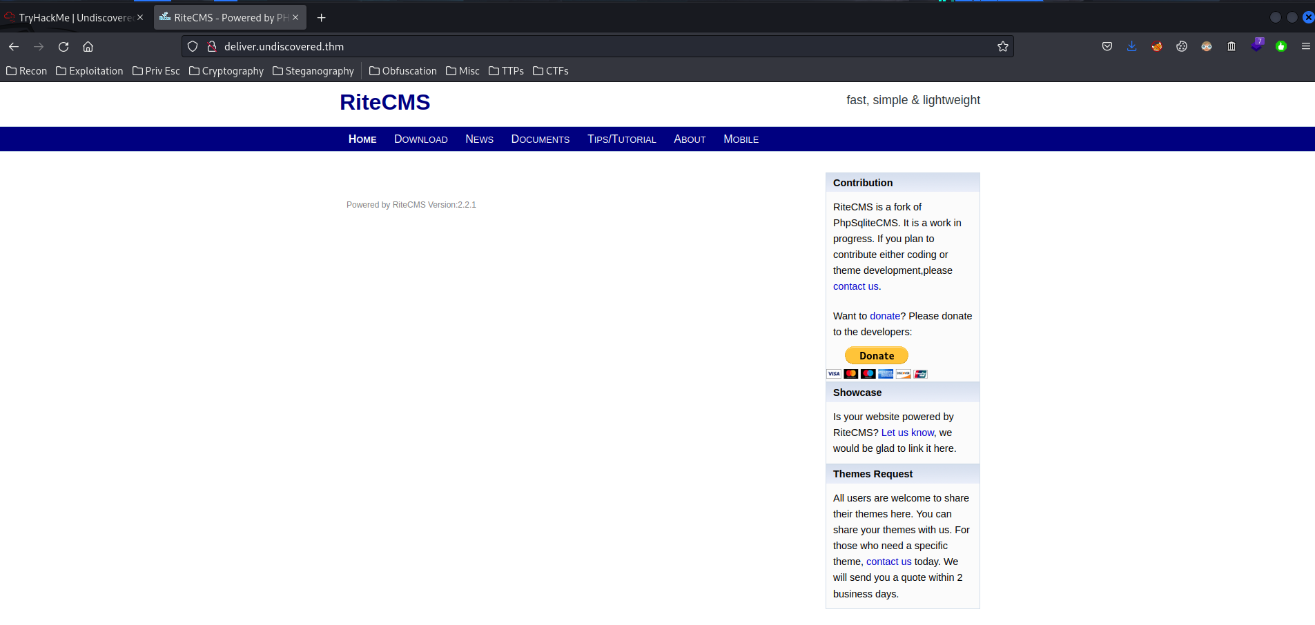Open the Tips/Tutorial nav item
1315x625 pixels.
pyautogui.click(x=622, y=139)
